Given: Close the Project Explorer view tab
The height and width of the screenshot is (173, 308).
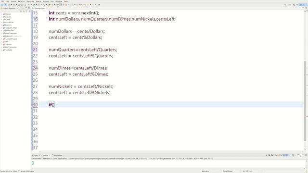Looking at the screenshot, I should point(17,9).
